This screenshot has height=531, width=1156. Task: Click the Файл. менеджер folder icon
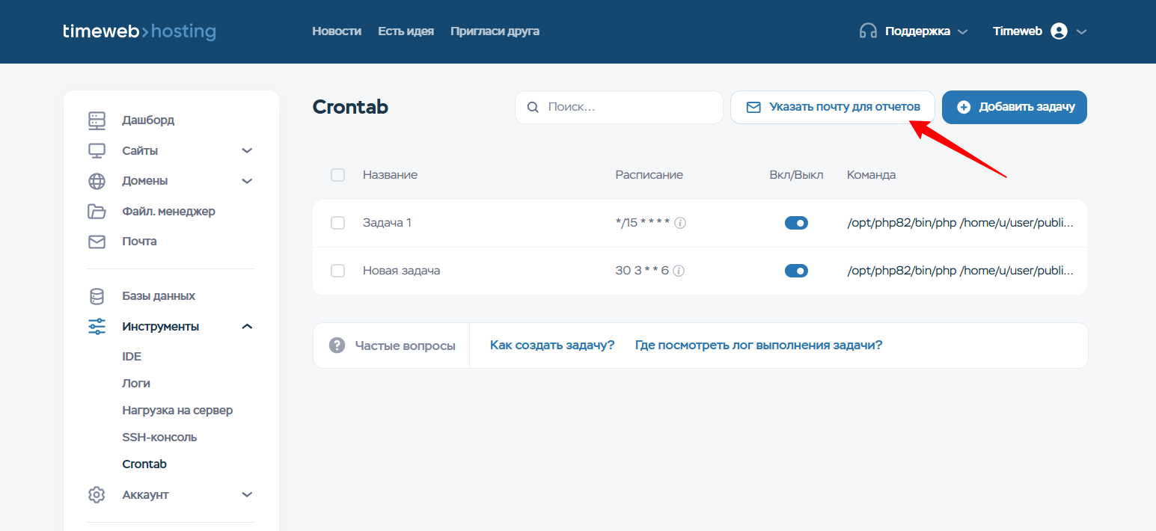pyautogui.click(x=97, y=211)
